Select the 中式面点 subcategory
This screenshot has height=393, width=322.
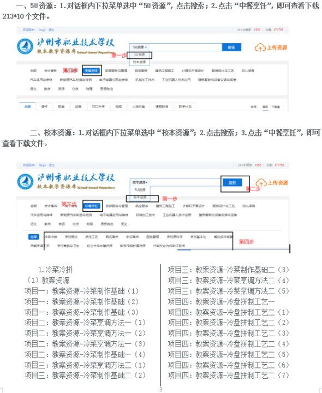point(132,236)
